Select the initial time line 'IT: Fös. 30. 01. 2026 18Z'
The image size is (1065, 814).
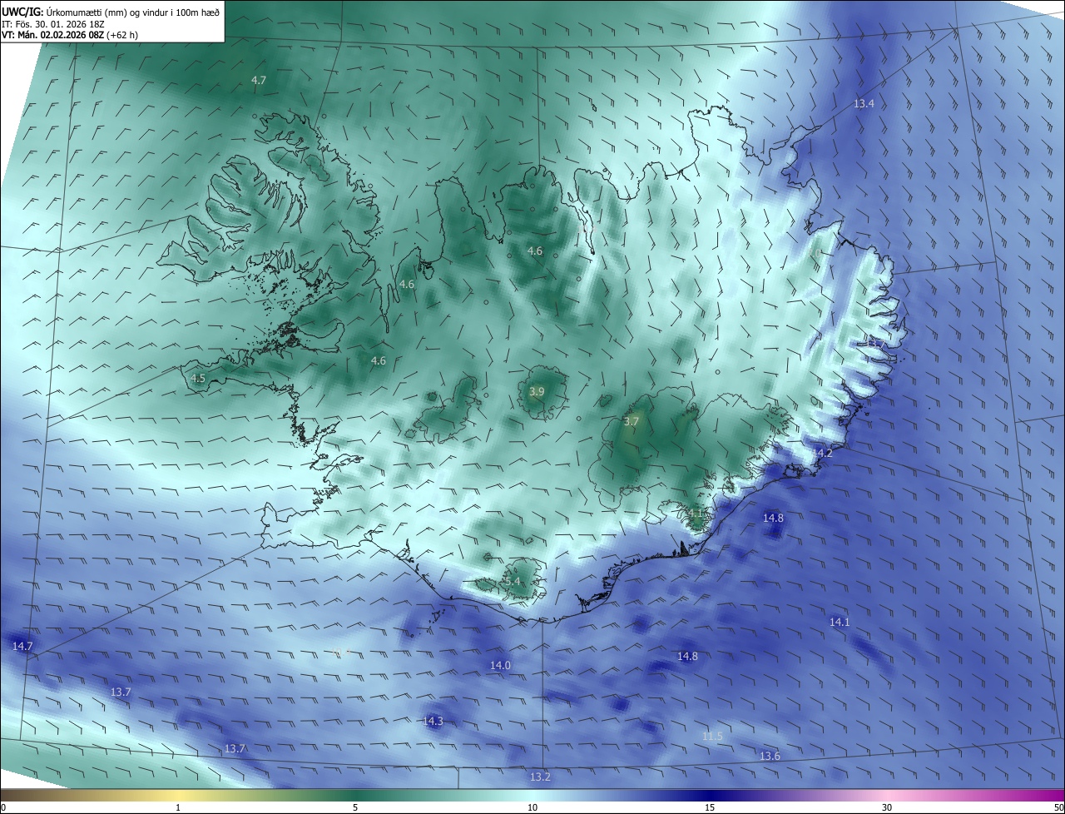pos(52,23)
